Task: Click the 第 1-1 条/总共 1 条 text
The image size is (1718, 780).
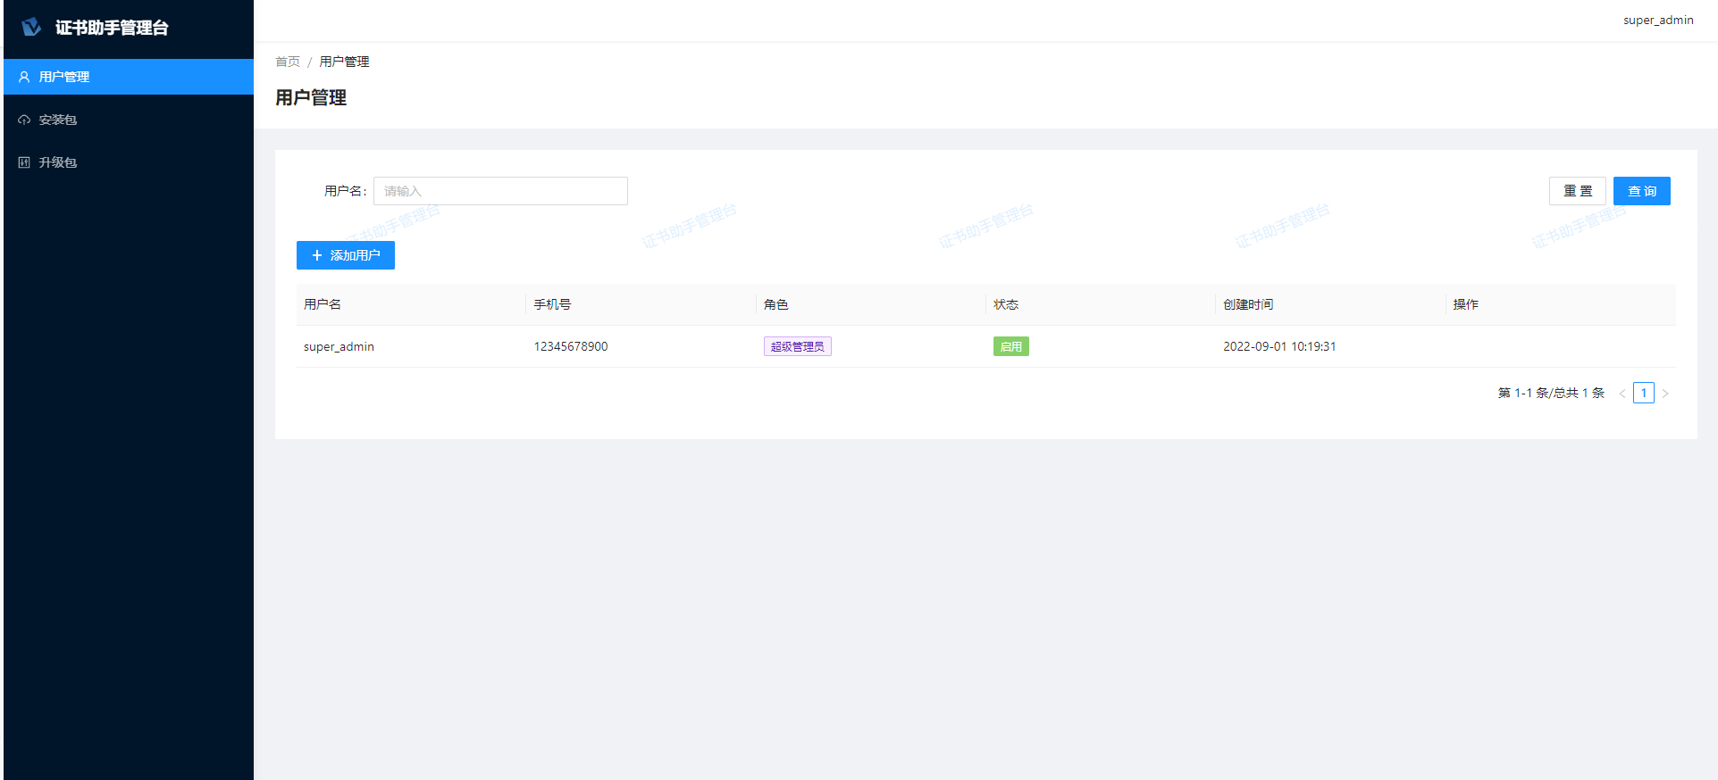Action: [x=1551, y=393]
